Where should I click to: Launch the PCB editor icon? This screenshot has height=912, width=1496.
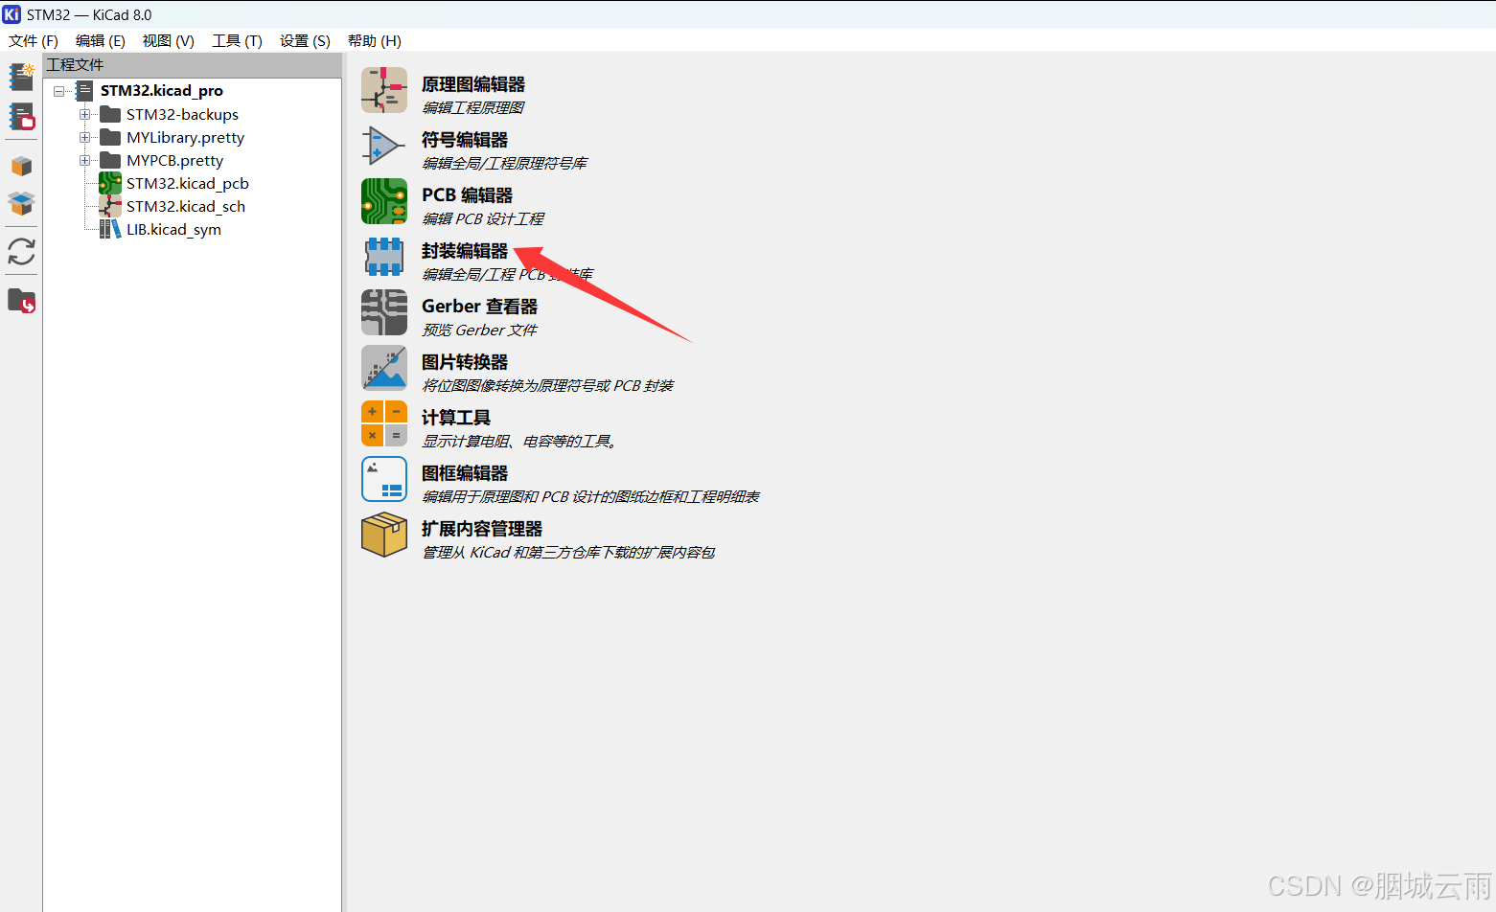384,201
